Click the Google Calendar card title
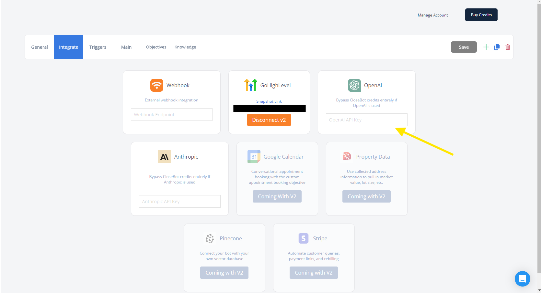 tap(283, 157)
